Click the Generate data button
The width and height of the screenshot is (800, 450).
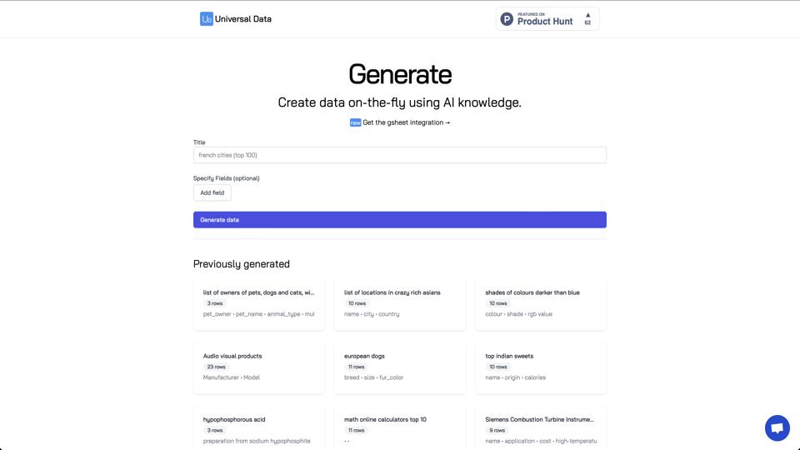(399, 220)
